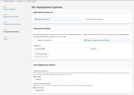Open Configure StackSet options step
Screen dimensions: 134x95
(12, 24)
